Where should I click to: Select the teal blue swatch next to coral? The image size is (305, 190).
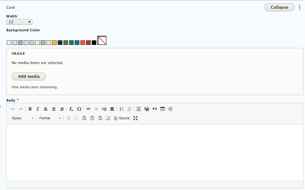(77, 43)
